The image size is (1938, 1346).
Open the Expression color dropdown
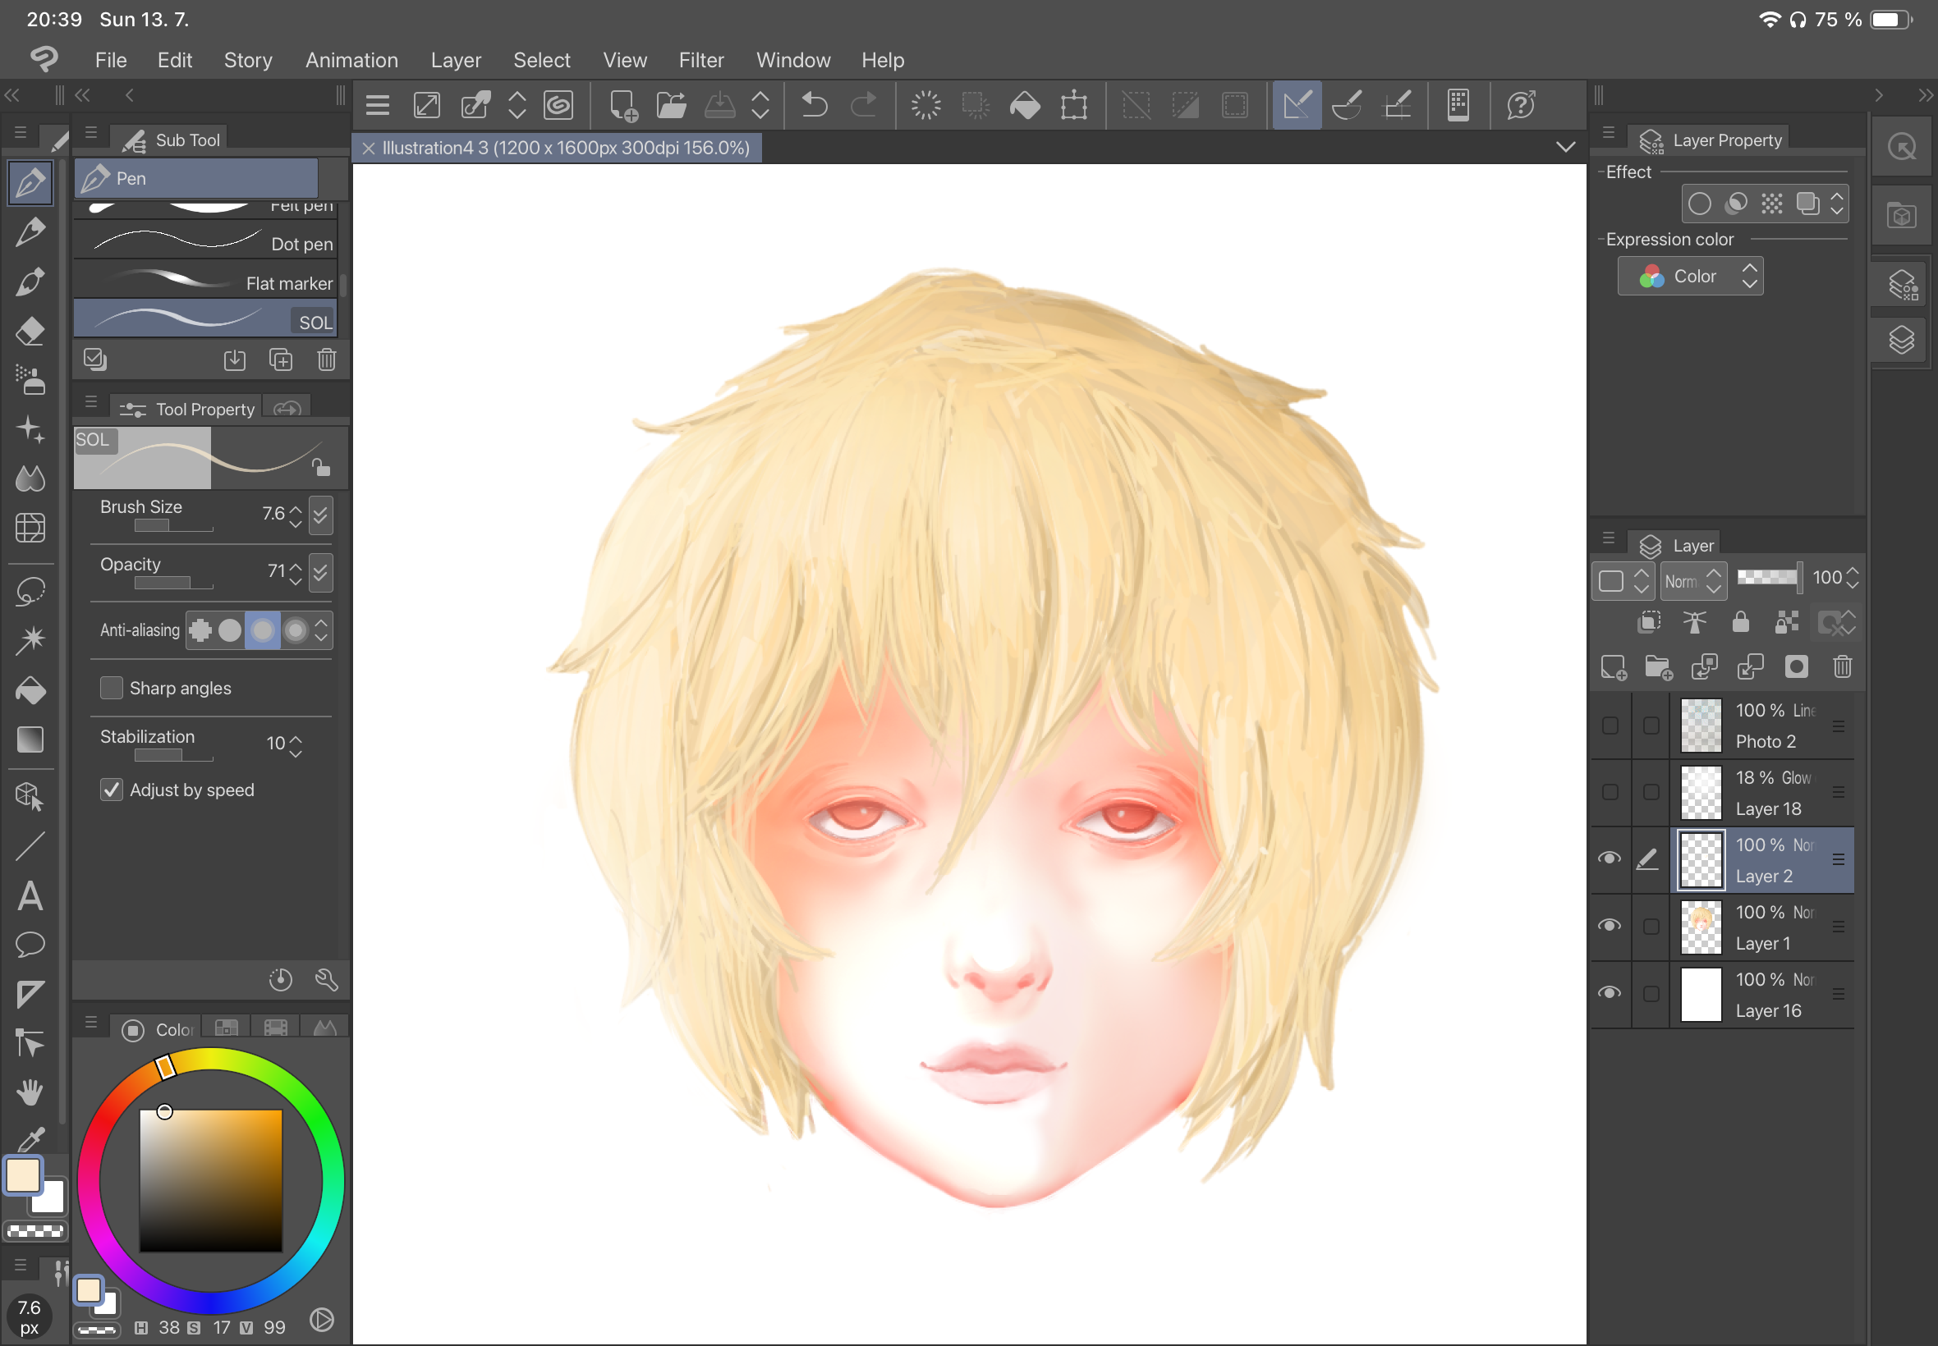pos(1690,277)
